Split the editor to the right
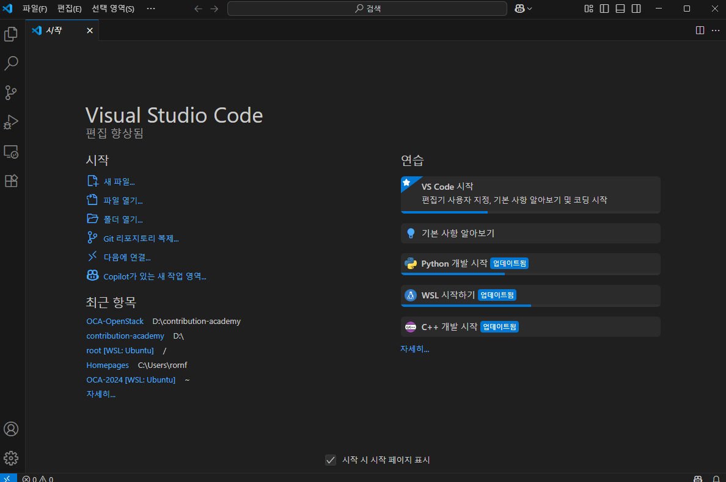 pos(700,31)
